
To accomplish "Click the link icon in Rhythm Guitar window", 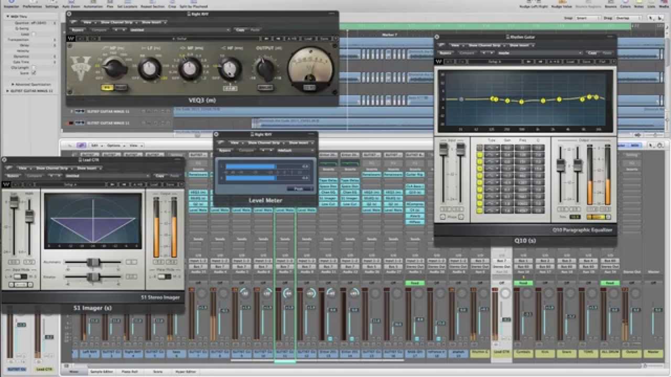I will (440, 46).
